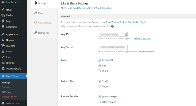Enable the After content checkbox
Viewport: 196px width, 106px height.
[99, 102]
